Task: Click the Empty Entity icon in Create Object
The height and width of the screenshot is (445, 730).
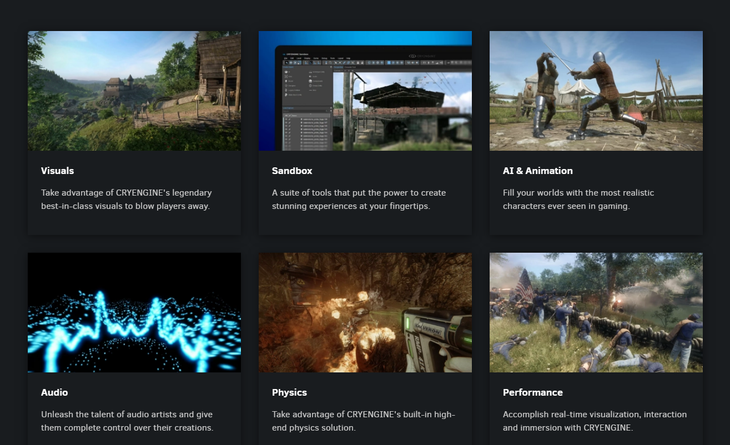Action: tap(310, 85)
